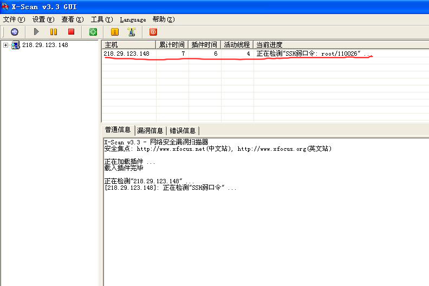Click the 累计时间 column header

pos(172,44)
